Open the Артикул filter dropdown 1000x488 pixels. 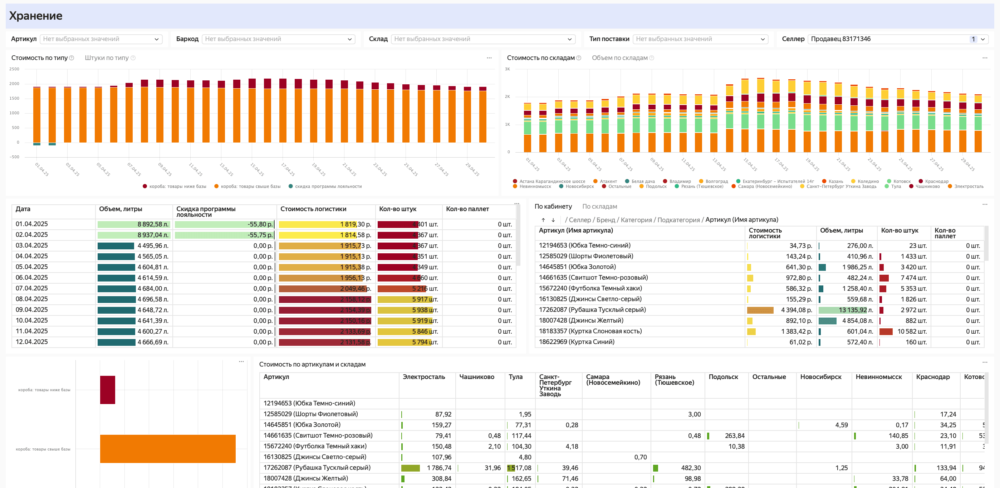(101, 39)
